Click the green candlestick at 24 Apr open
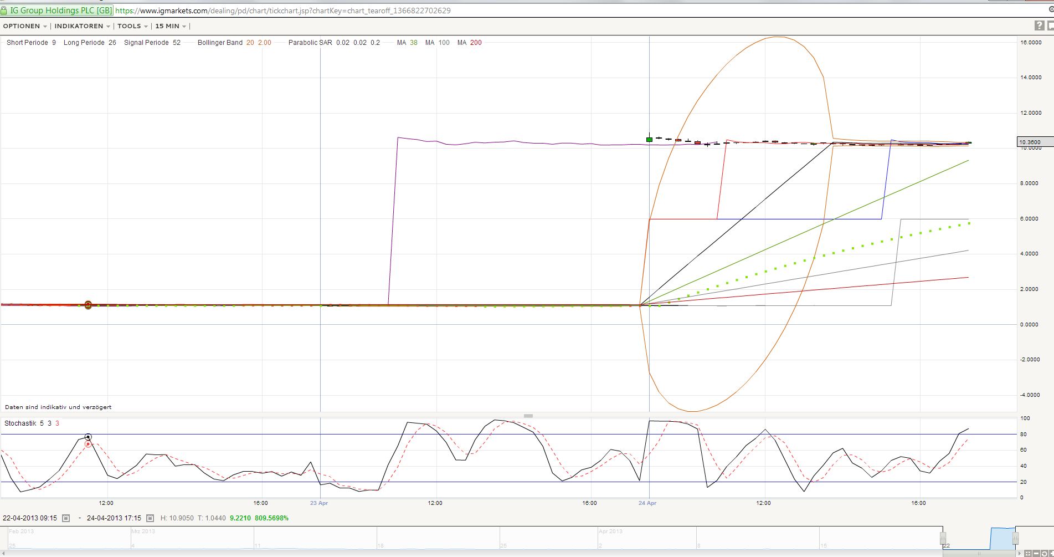This screenshot has width=1054, height=557. [x=649, y=139]
